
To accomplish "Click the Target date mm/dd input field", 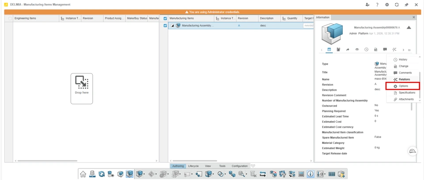I will tap(308, 26).
